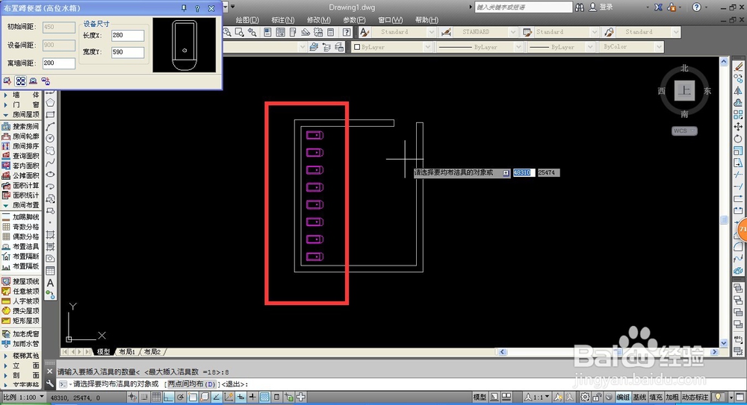This screenshot has width=747, height=405.
Task: Select the spline draw tool
Action: click(50, 163)
